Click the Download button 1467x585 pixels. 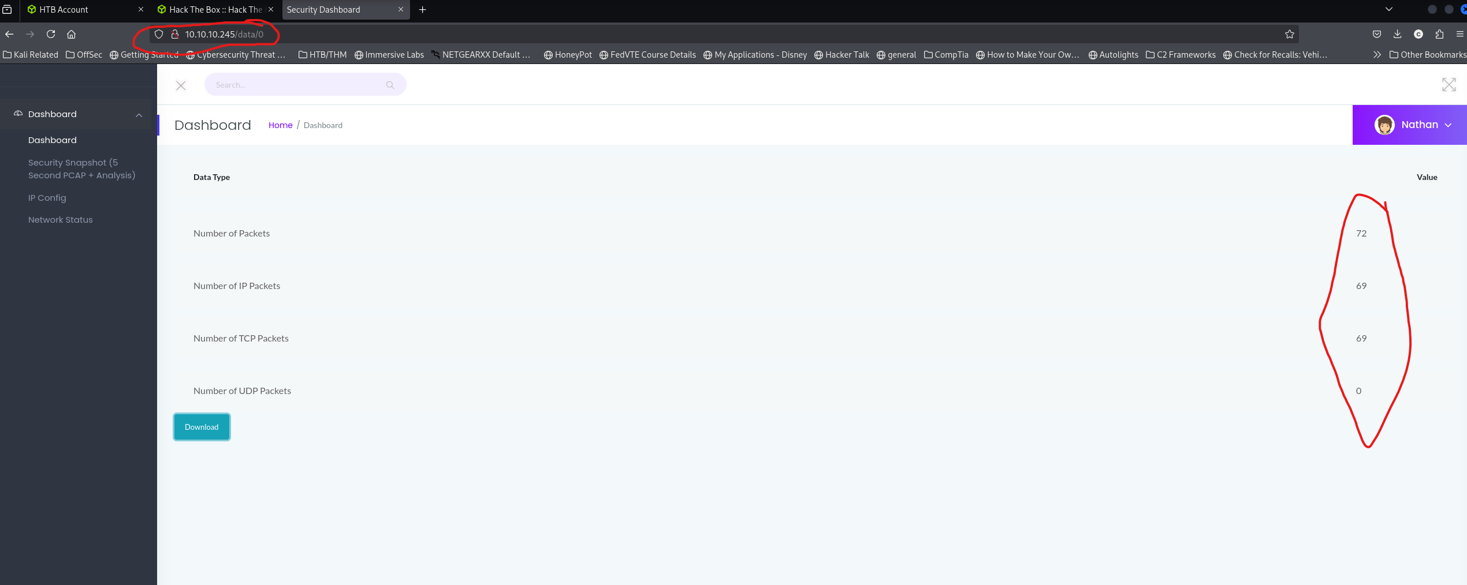[202, 427]
